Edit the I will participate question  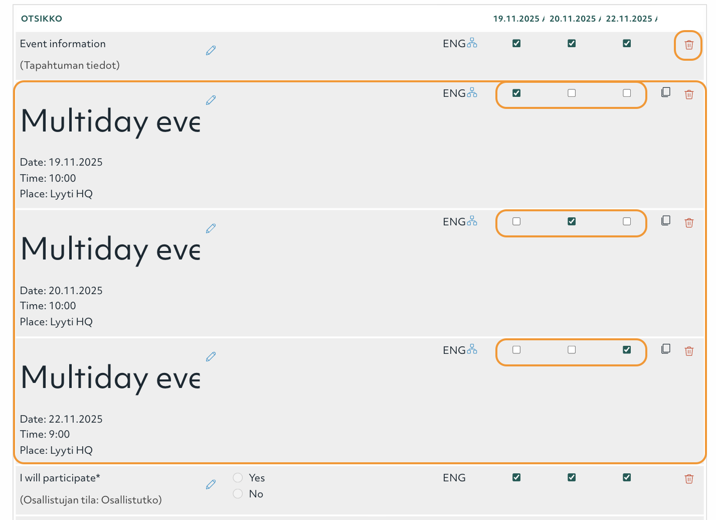(x=211, y=484)
